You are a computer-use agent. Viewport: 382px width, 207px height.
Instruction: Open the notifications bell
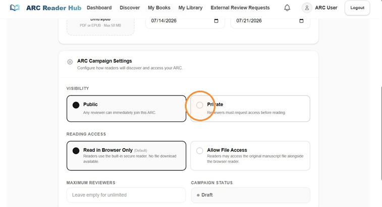287,8
